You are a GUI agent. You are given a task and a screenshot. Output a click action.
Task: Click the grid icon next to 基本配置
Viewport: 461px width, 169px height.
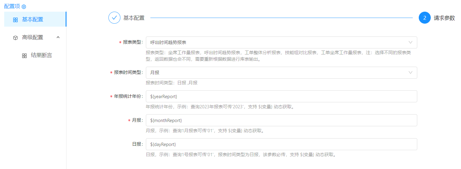tap(16, 20)
